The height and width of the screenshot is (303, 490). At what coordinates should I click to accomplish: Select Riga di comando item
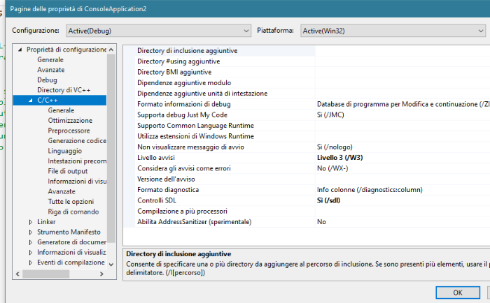[73, 212]
